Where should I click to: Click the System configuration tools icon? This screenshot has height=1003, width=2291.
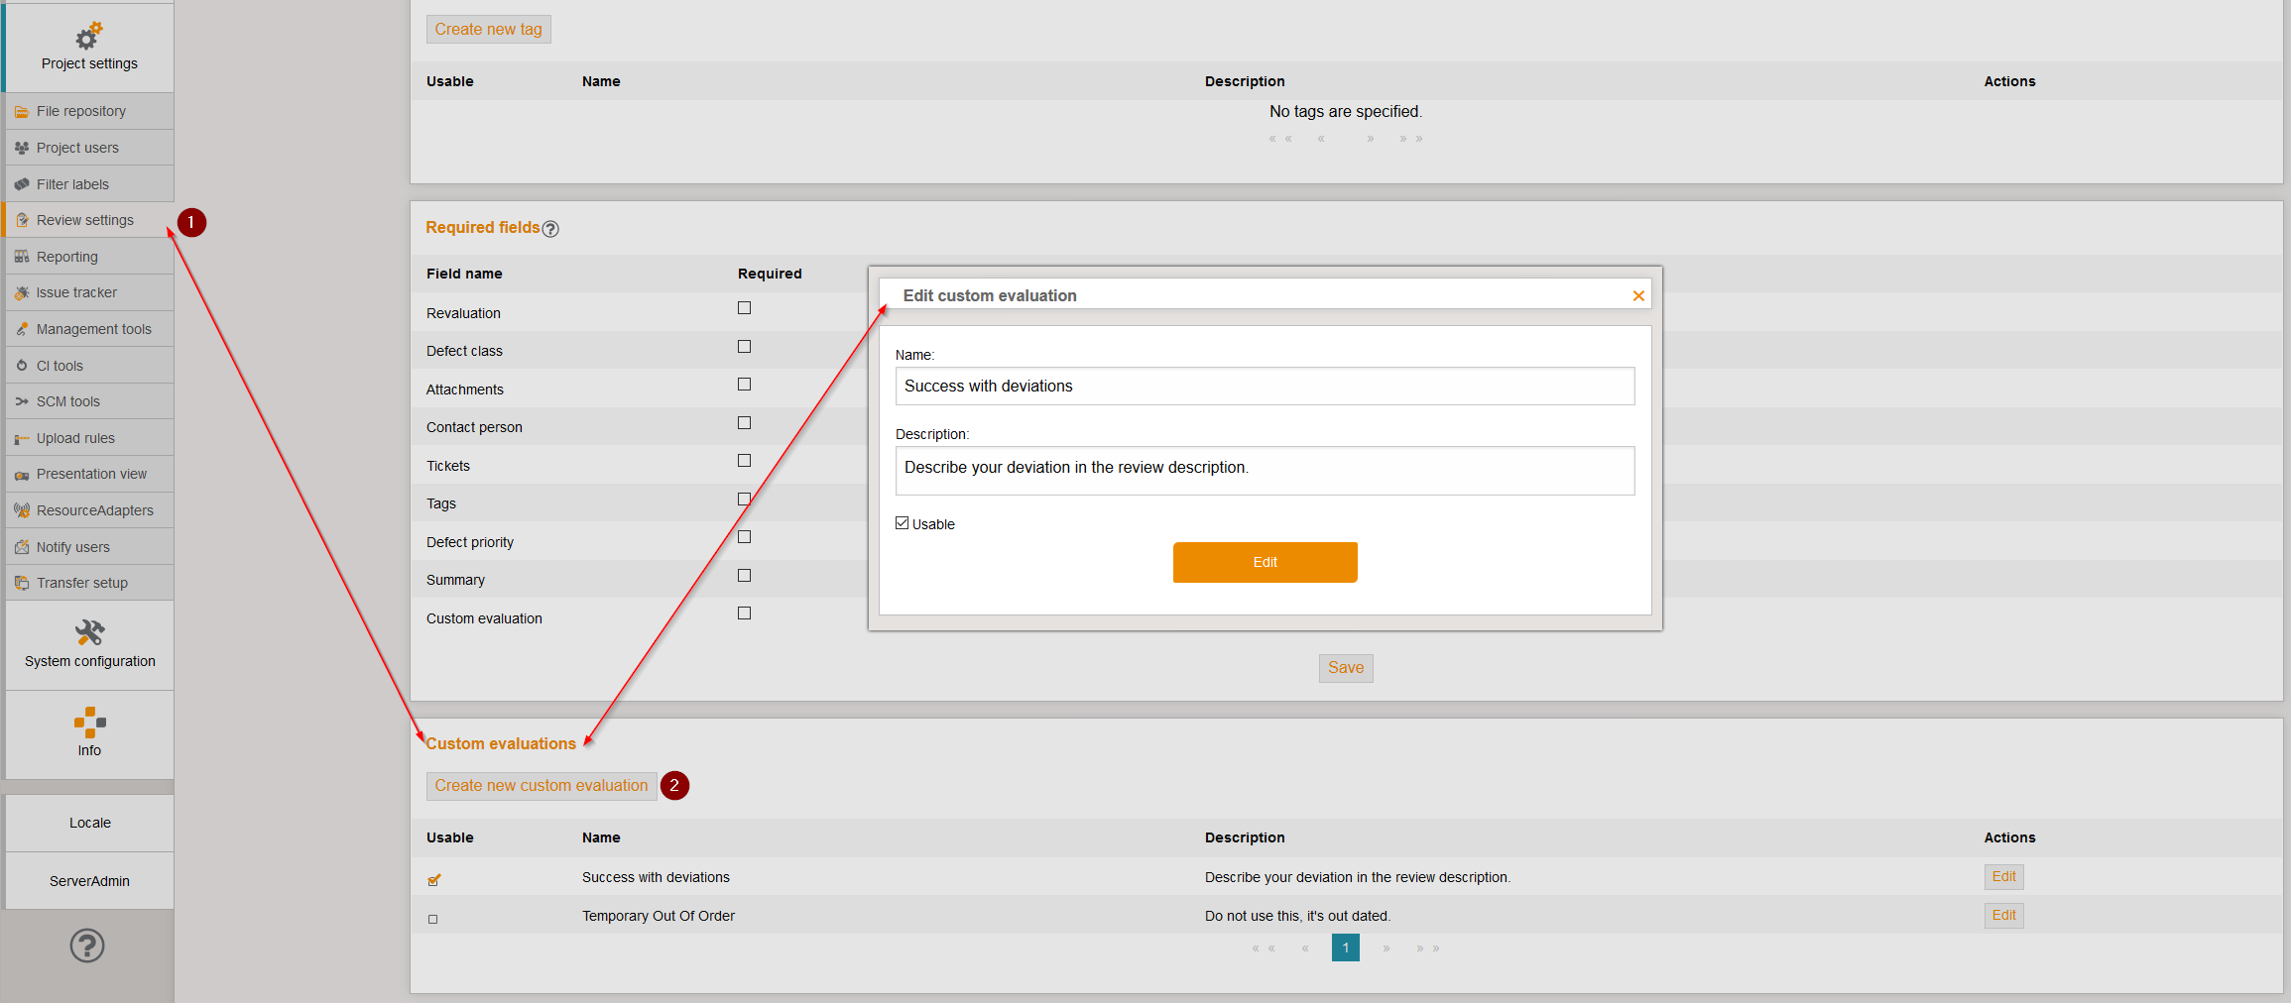coord(88,630)
